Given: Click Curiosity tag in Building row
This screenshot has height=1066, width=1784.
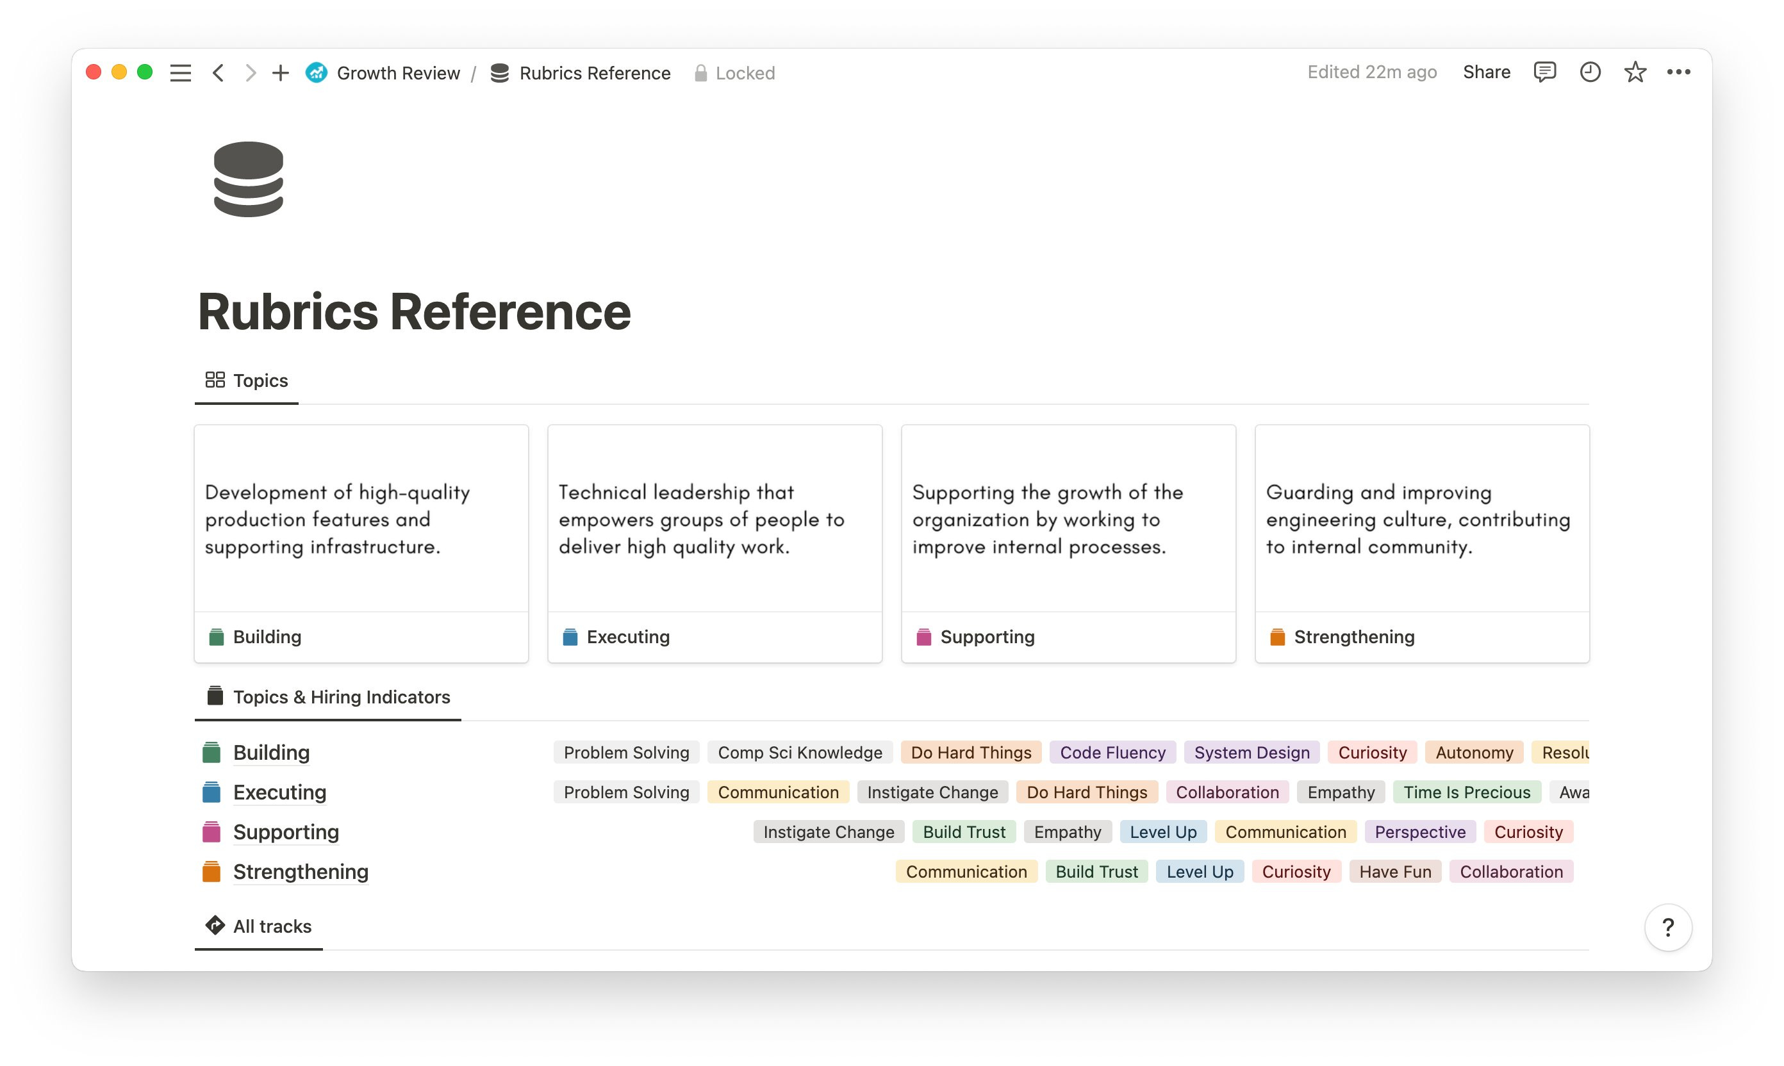Looking at the screenshot, I should click(x=1371, y=752).
